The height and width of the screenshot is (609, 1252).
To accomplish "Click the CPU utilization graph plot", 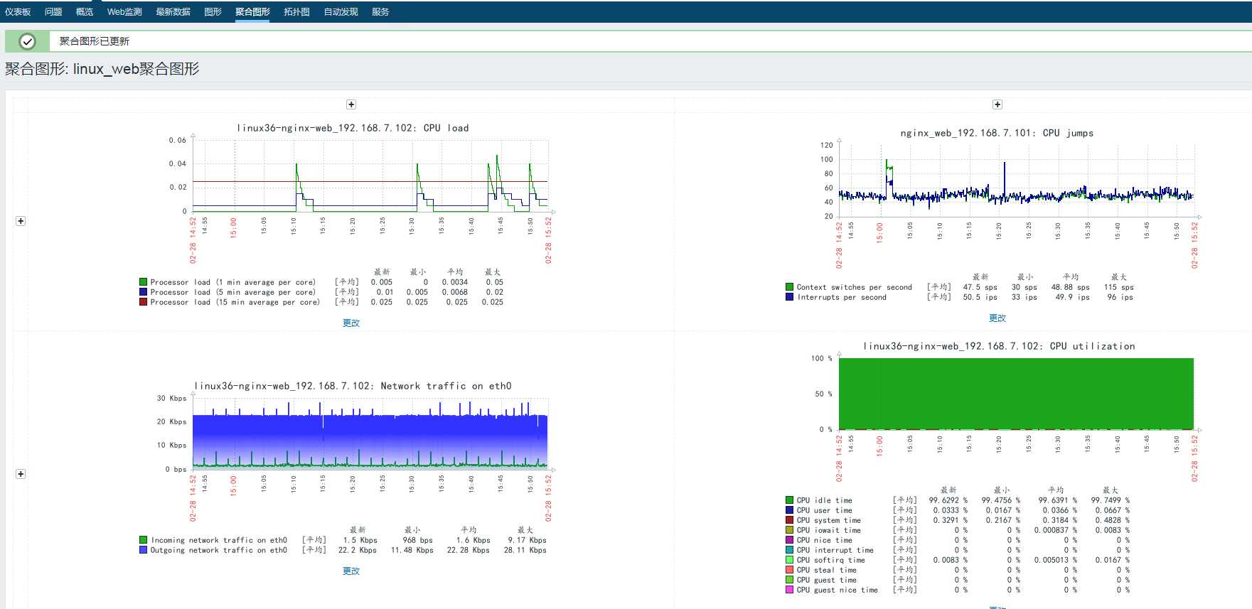I will (1017, 394).
